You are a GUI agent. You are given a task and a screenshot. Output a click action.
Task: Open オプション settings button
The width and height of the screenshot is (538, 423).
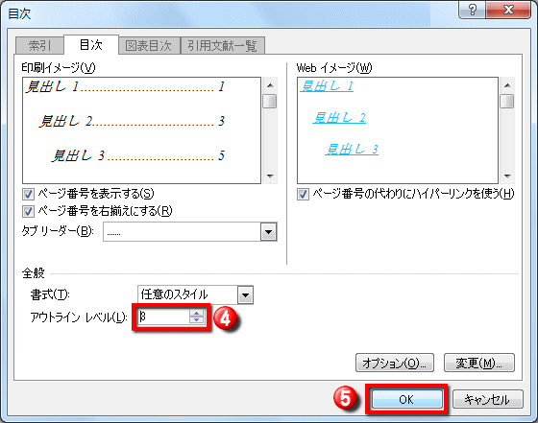click(x=395, y=363)
